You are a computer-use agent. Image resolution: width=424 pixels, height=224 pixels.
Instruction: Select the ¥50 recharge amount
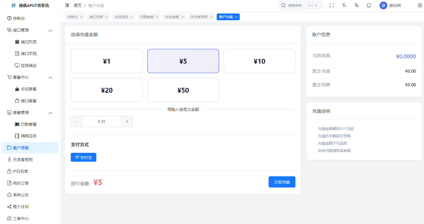click(x=183, y=90)
